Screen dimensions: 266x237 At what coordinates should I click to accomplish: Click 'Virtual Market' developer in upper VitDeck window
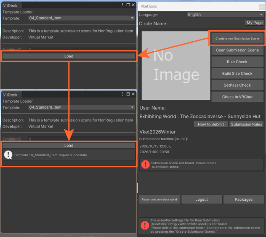tap(41, 37)
